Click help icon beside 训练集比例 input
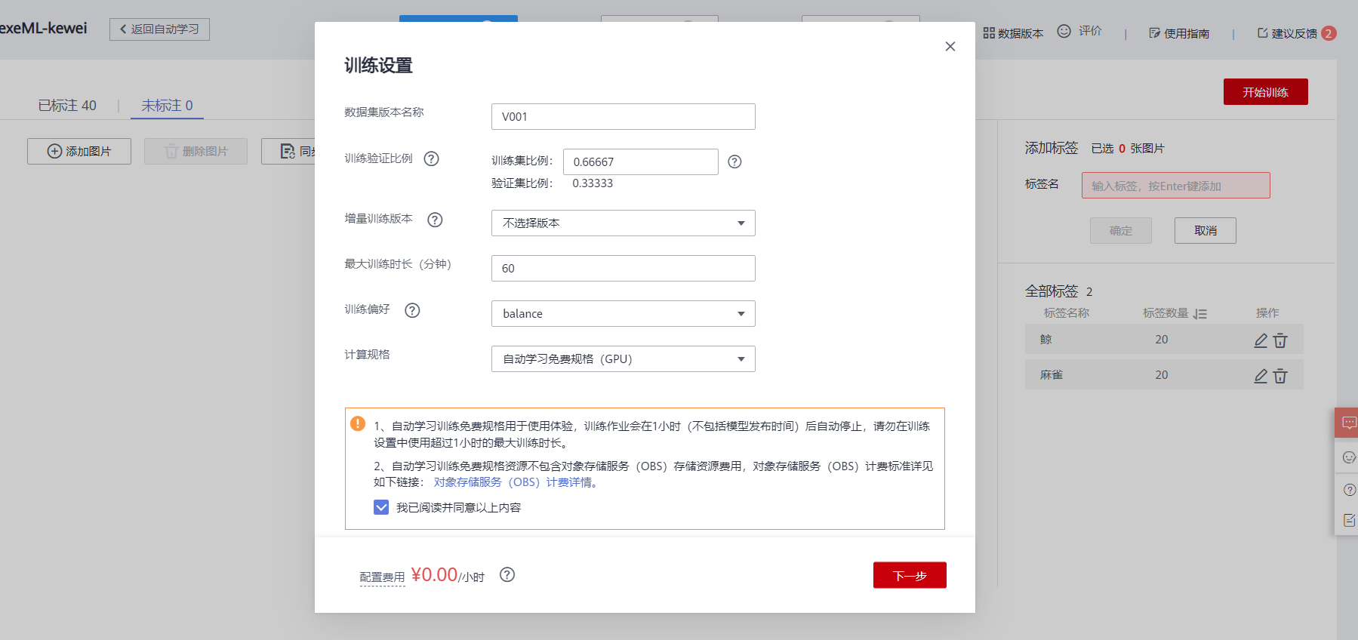Image resolution: width=1358 pixels, height=640 pixels. pos(734,162)
